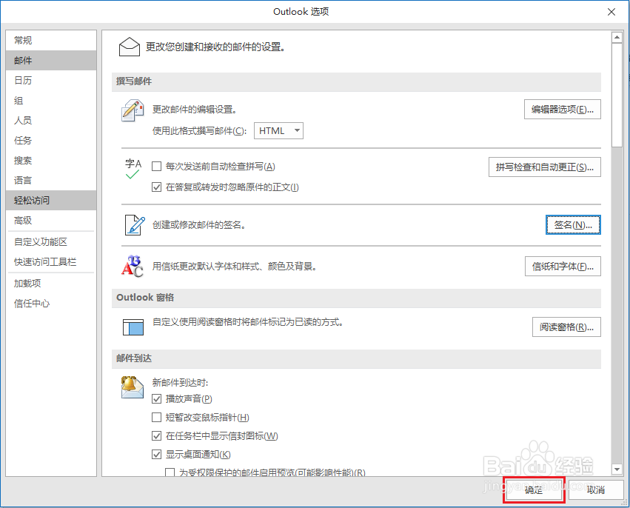The image size is (630, 508).
Task: Click scrollbar up arrow in options pane
Action: pos(617,38)
